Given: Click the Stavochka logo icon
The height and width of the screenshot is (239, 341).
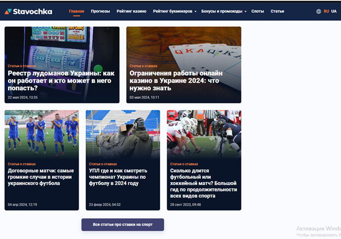Looking at the screenshot, I should pyautogui.click(x=8, y=11).
